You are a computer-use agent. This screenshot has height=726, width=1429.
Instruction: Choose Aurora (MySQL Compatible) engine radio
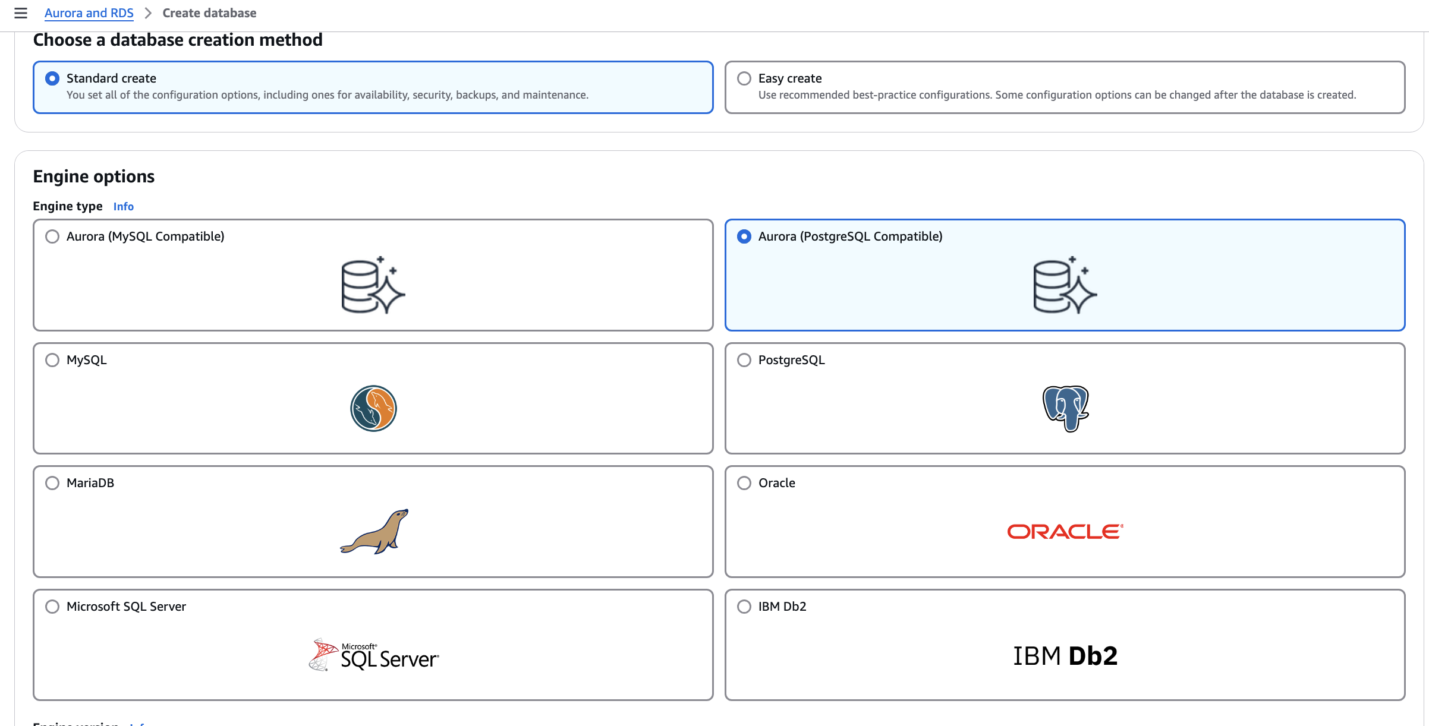(52, 236)
